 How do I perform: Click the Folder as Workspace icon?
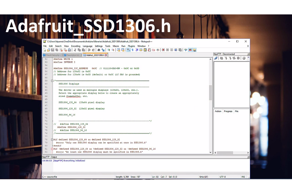coord(153,50)
